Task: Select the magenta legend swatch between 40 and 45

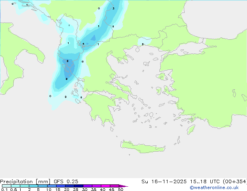Action: [x=106, y=186]
